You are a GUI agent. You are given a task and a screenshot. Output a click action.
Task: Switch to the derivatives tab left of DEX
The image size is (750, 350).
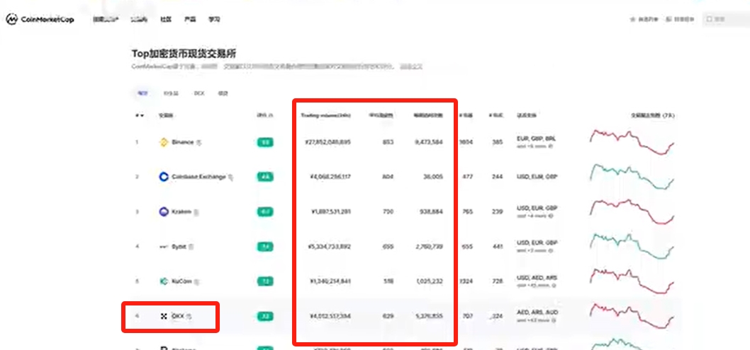point(171,93)
